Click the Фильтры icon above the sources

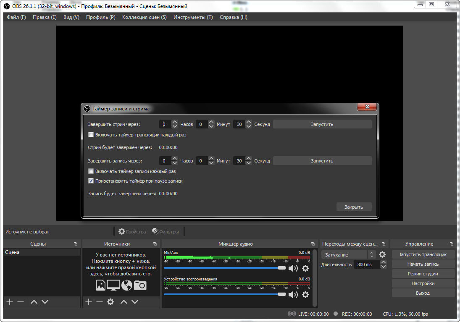[x=155, y=231]
